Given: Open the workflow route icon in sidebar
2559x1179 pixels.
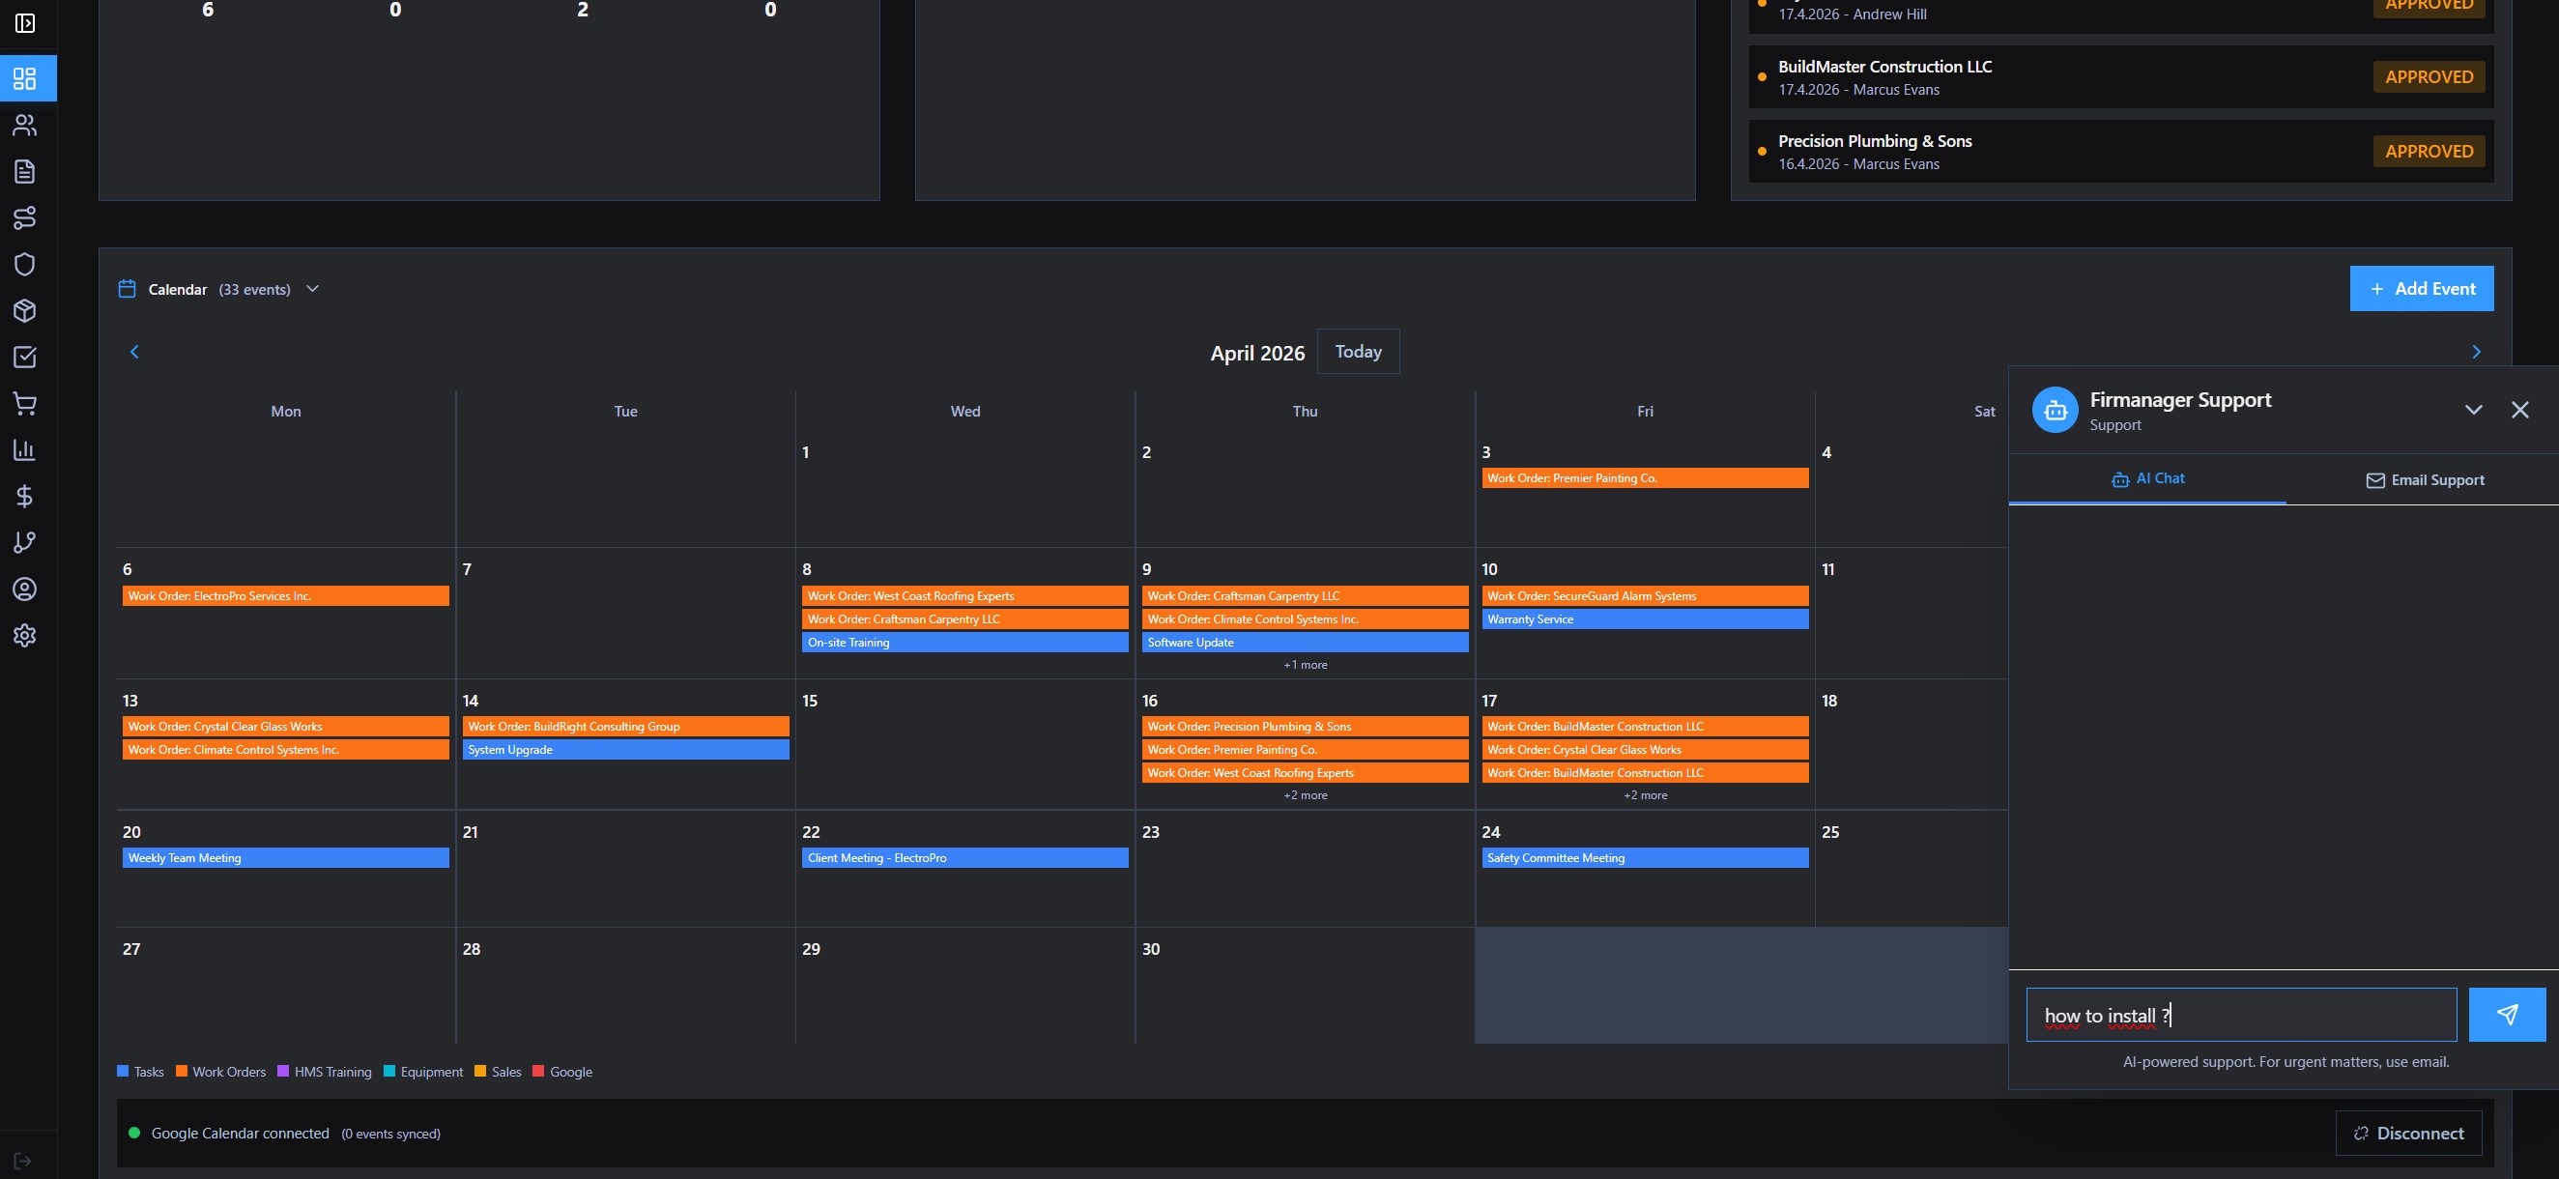Looking at the screenshot, I should tap(25, 217).
